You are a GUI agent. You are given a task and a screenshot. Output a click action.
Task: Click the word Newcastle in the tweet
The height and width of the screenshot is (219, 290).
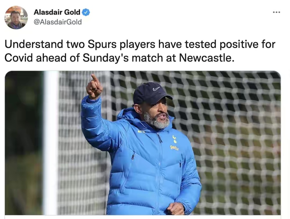coord(205,58)
